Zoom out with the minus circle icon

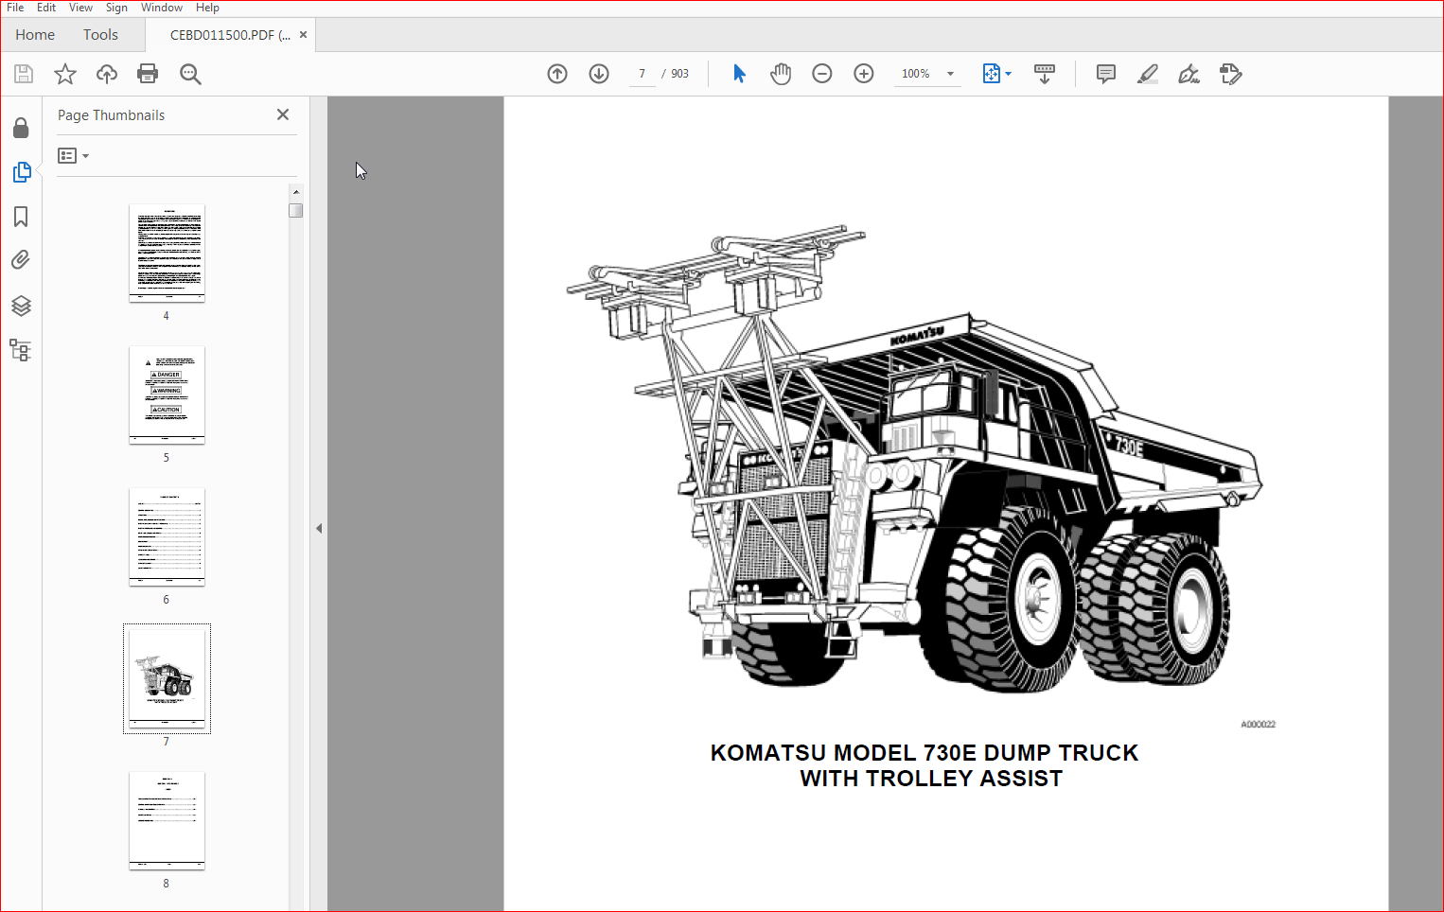coord(822,74)
